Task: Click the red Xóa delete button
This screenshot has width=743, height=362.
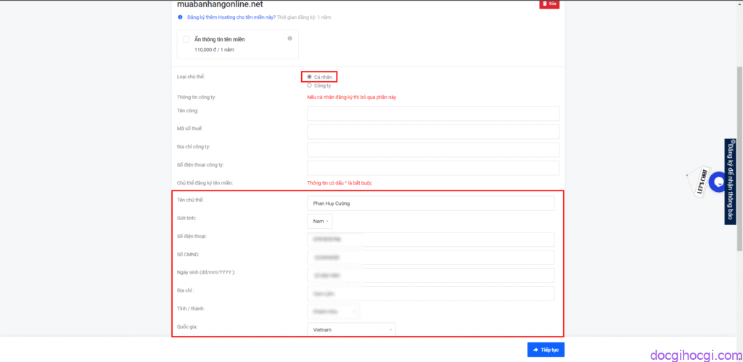Action: pos(550,4)
